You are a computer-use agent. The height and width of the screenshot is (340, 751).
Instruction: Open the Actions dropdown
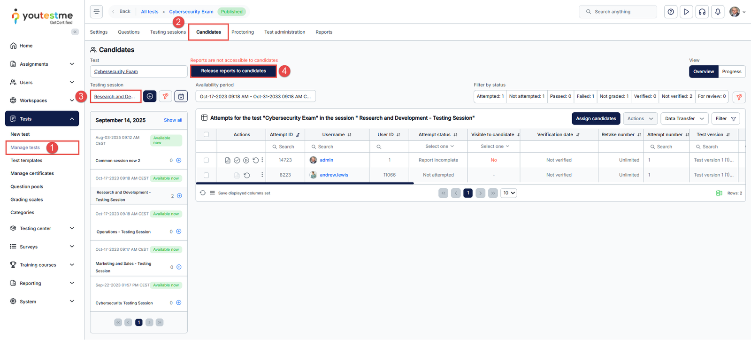pyautogui.click(x=640, y=119)
